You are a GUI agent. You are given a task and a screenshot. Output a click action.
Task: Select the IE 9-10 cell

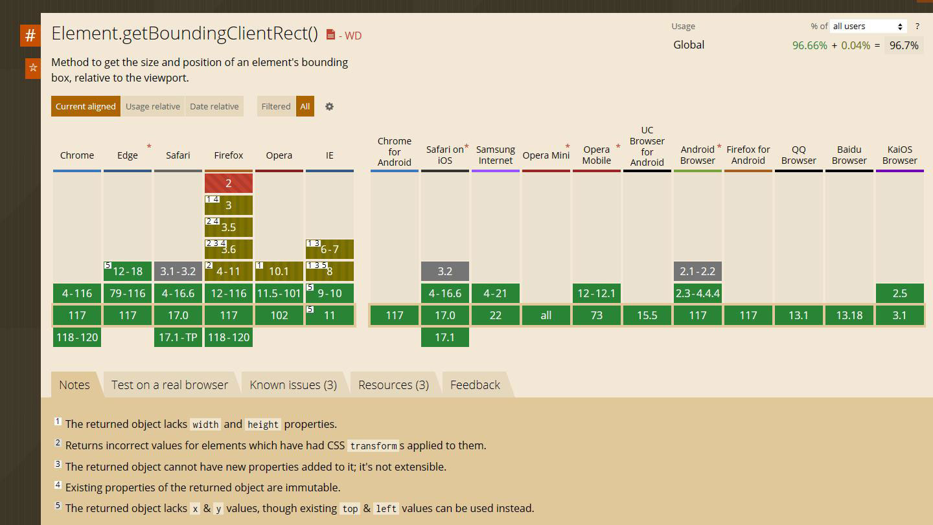330,293
